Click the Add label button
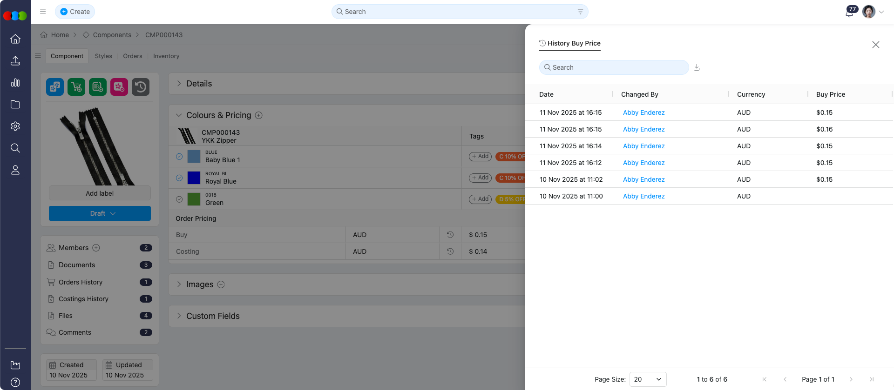 (x=100, y=193)
